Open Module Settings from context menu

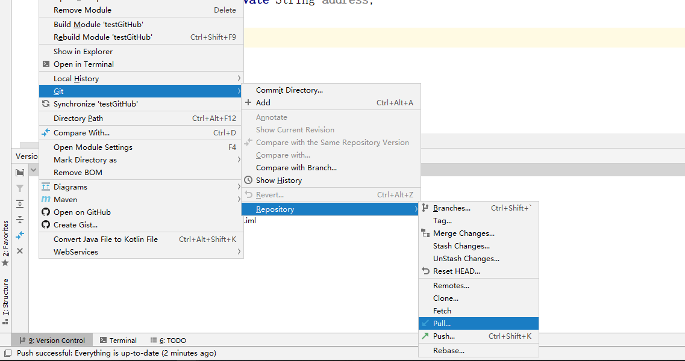(141, 147)
